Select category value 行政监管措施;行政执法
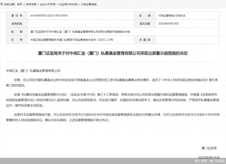This screenshot has height=164, width=226. coord(172,16)
